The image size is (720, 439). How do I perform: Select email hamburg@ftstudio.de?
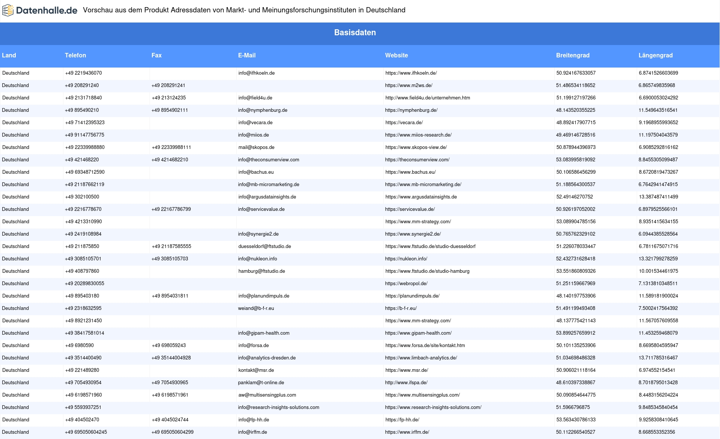tap(262, 271)
